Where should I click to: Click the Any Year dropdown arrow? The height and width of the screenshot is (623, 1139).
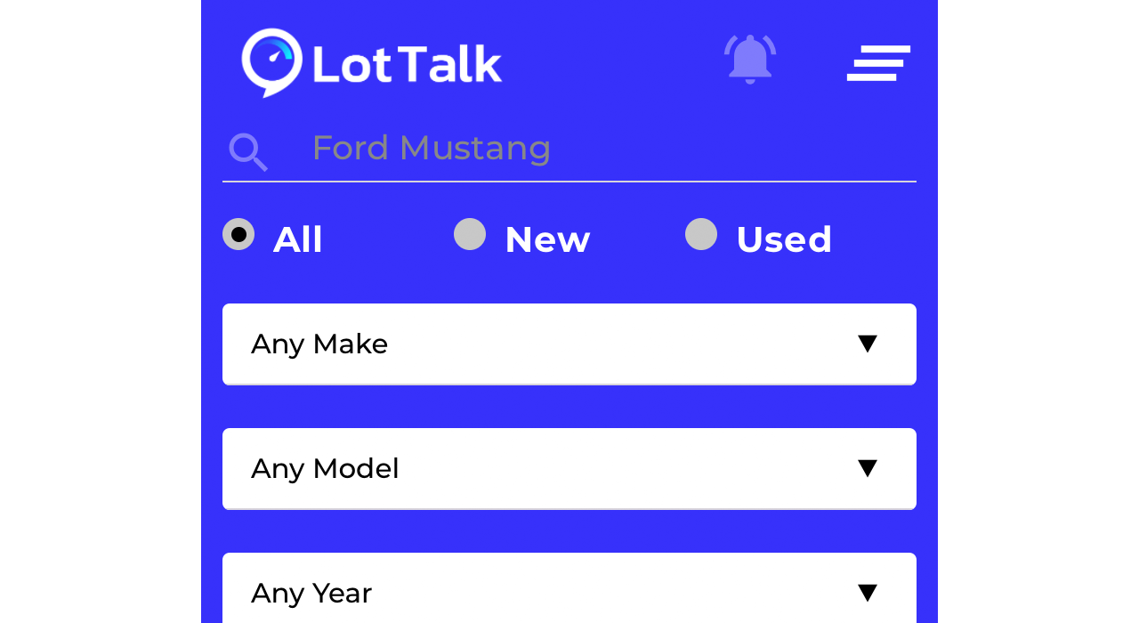coord(868,593)
